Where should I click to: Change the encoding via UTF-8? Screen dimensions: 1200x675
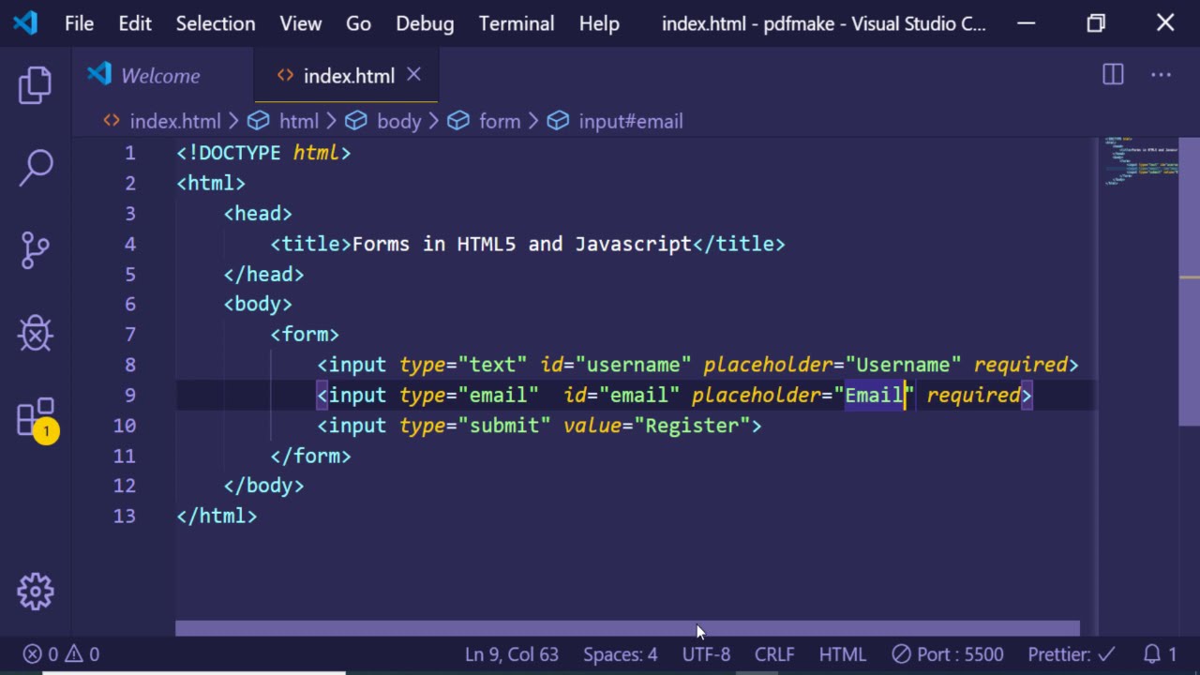[706, 654]
